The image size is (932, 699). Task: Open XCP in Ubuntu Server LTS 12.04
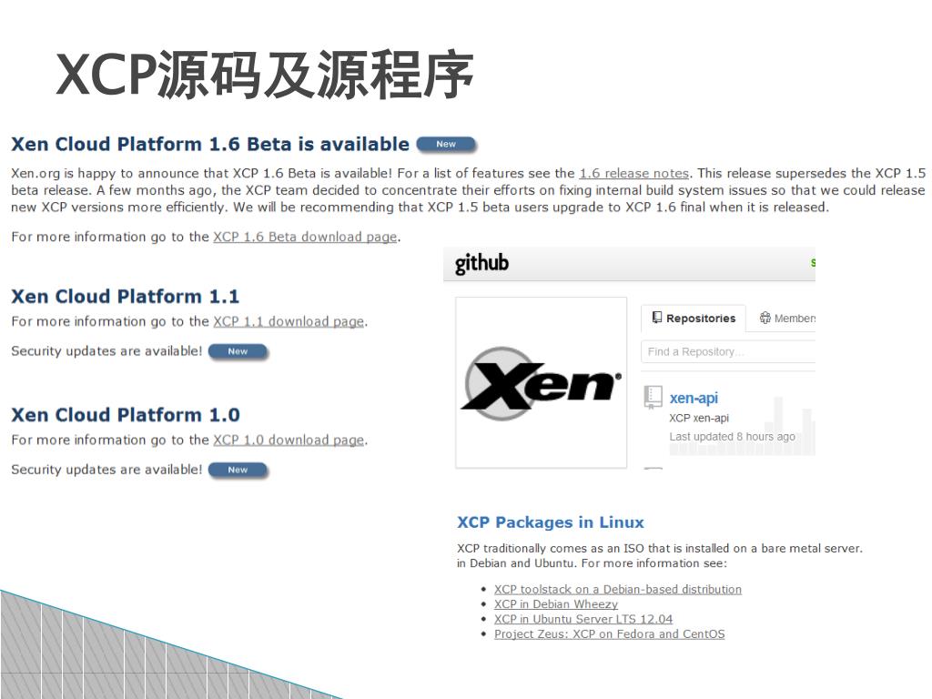[583, 619]
